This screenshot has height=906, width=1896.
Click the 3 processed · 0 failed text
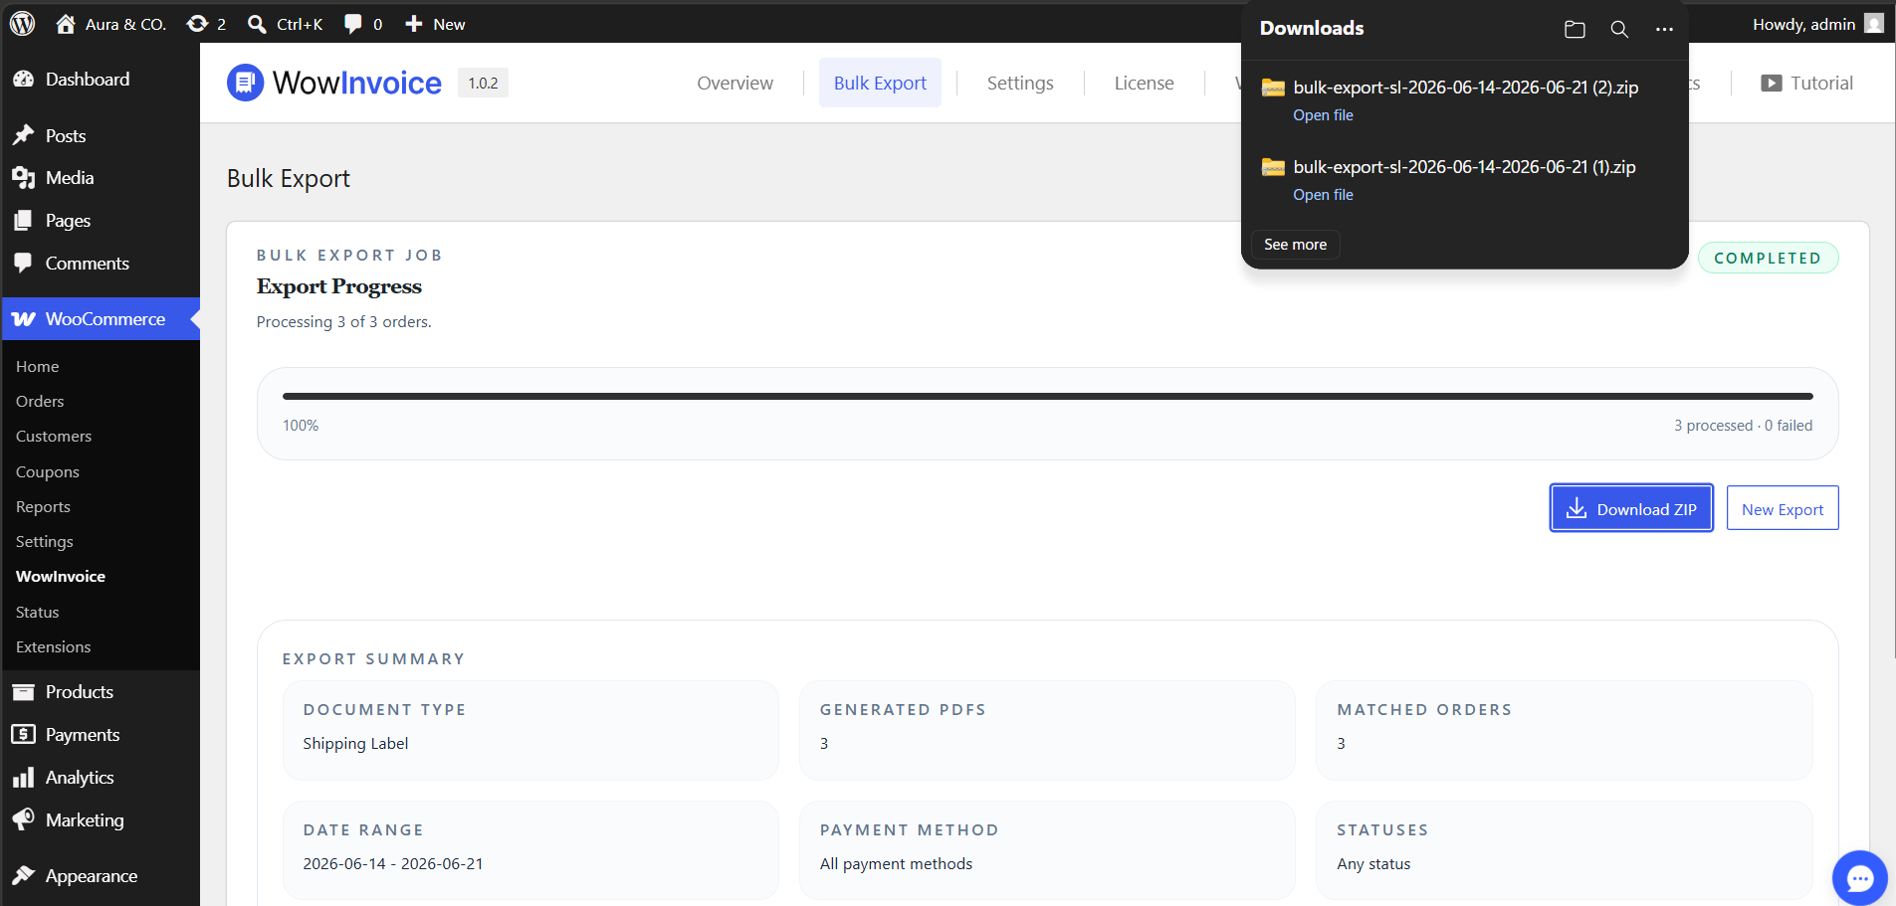tap(1743, 426)
